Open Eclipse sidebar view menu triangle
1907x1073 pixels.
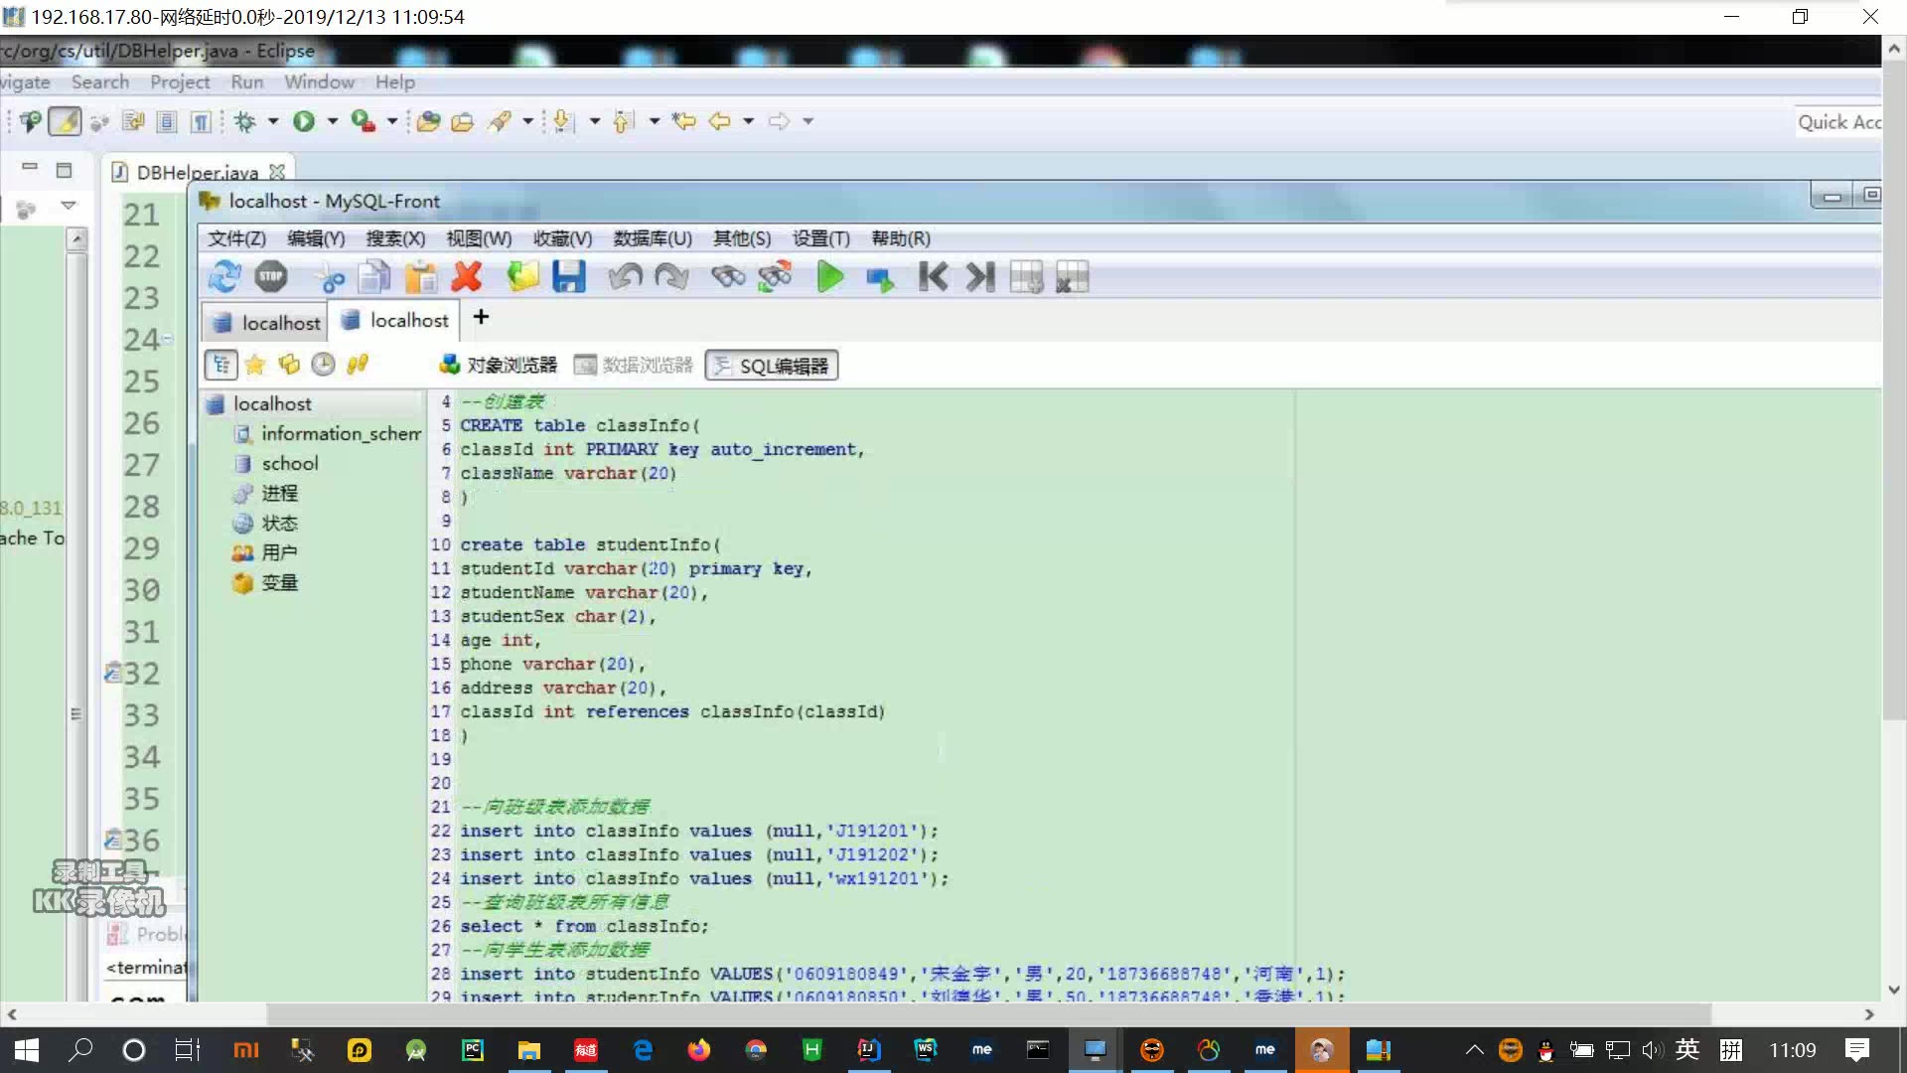[69, 206]
